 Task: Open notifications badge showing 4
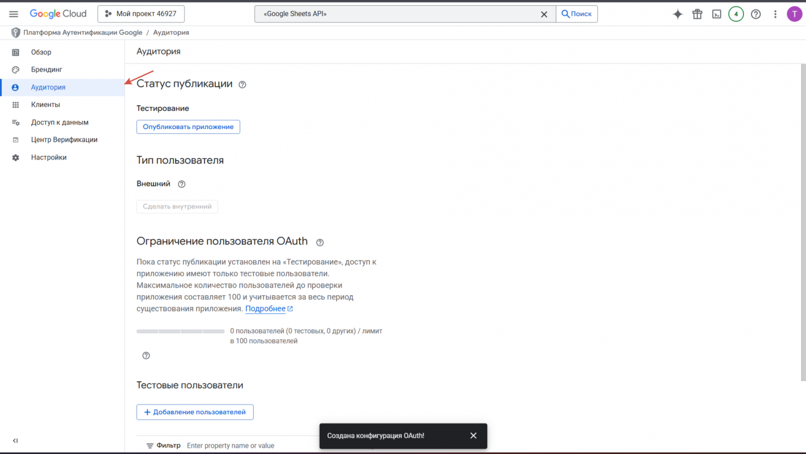click(x=736, y=14)
